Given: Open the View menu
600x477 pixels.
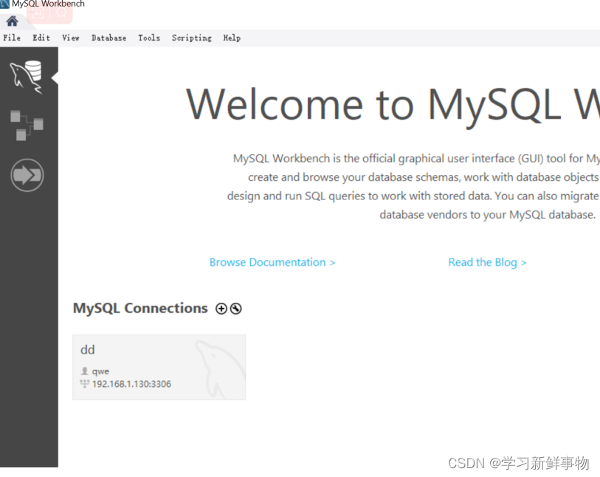Looking at the screenshot, I should 71,38.
